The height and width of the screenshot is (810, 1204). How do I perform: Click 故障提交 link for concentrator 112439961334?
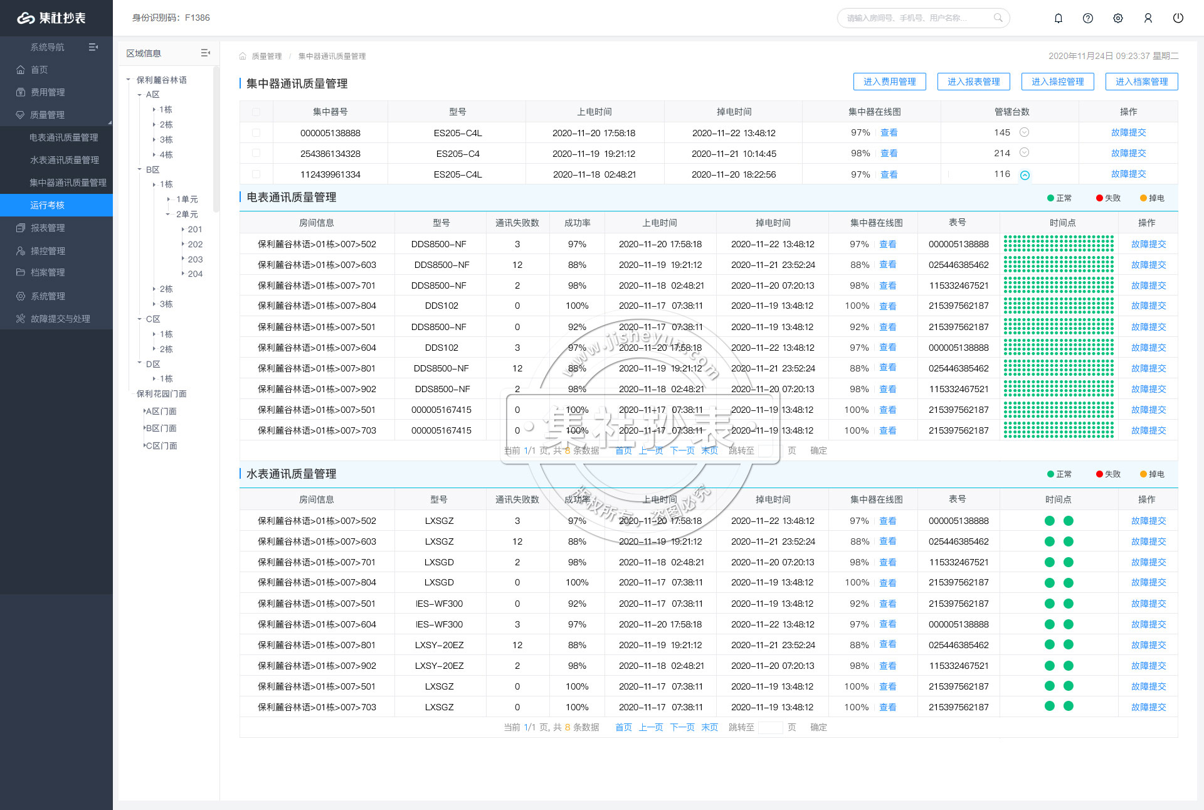pos(1128,174)
